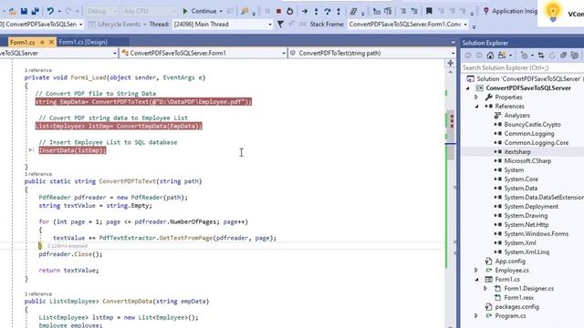
Task: Click Sync with Active Document icon
Action: [x=541, y=56]
